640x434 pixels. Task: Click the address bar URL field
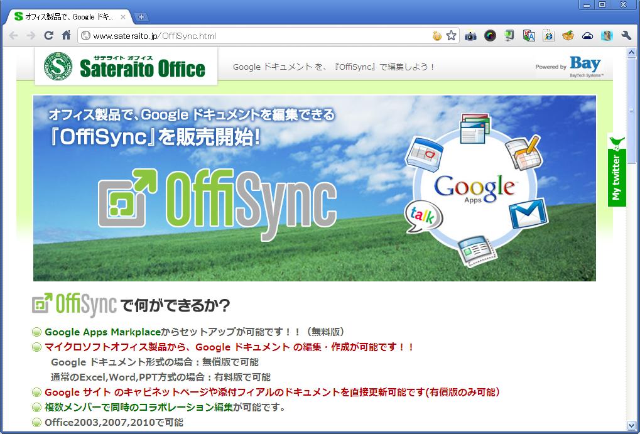click(x=251, y=36)
